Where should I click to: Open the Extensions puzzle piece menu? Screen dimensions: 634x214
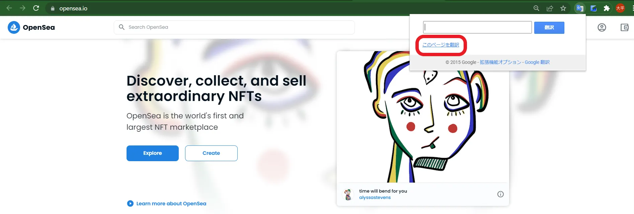coord(607,8)
